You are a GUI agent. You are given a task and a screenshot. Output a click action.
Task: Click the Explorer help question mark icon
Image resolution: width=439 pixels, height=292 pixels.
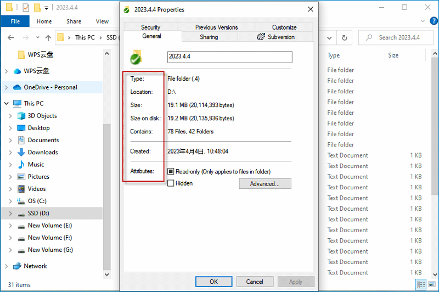[x=434, y=21]
